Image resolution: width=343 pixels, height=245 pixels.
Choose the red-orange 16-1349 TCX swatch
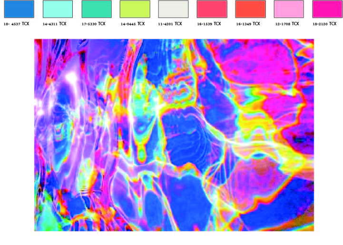pos(250,9)
